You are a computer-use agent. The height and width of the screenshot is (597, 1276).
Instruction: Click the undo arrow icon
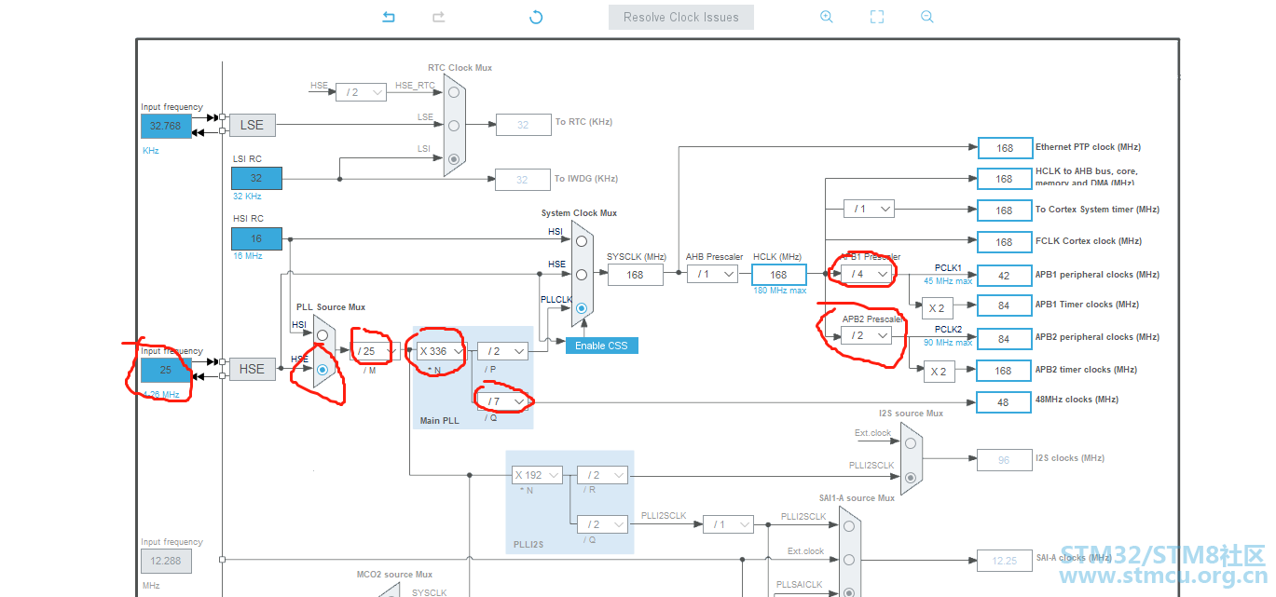389,17
